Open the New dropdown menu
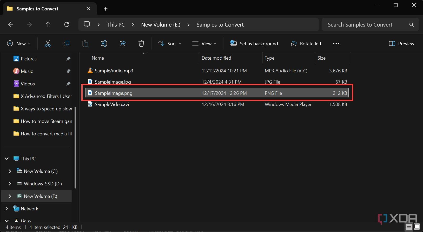 (x=19, y=43)
